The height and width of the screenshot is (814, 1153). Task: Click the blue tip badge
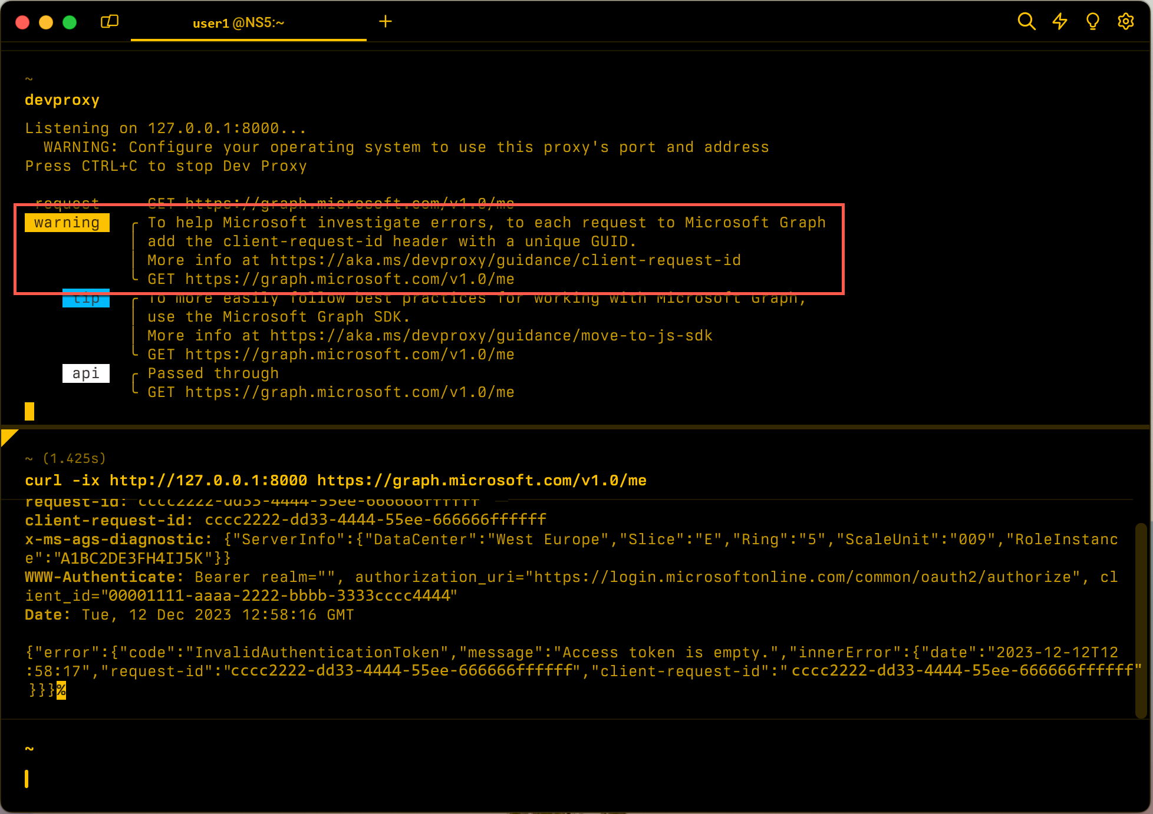(86, 299)
